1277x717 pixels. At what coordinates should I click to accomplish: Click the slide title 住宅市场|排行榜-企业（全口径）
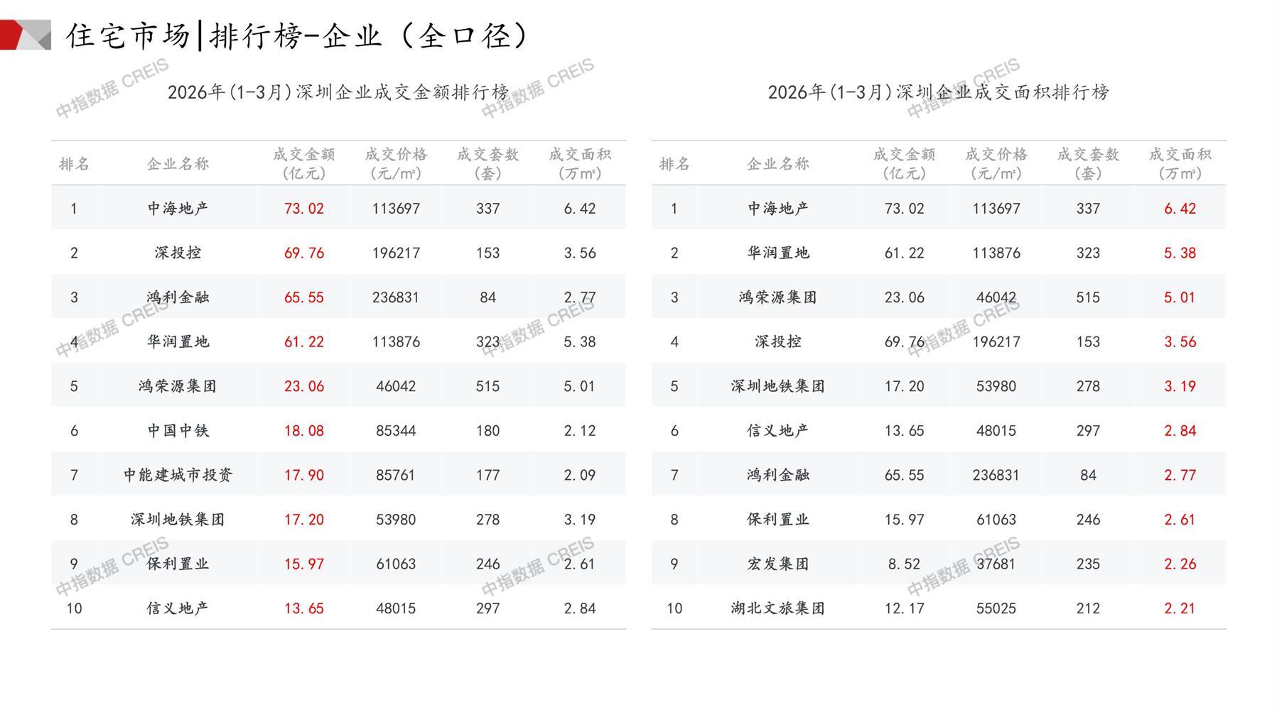point(298,35)
